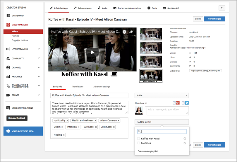
Task: Switch to the Audio tab
Action: point(103,8)
